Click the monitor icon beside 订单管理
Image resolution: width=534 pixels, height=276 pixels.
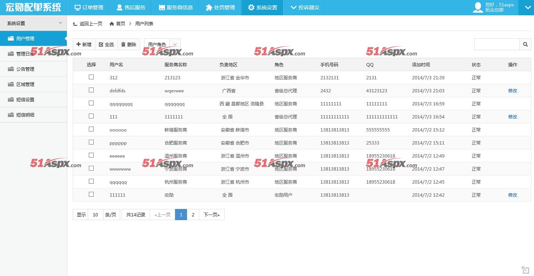tap(77, 7)
